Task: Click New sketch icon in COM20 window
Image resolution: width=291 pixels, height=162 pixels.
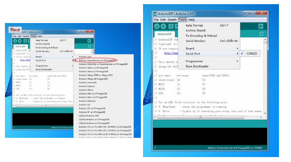Action: tap(171, 26)
